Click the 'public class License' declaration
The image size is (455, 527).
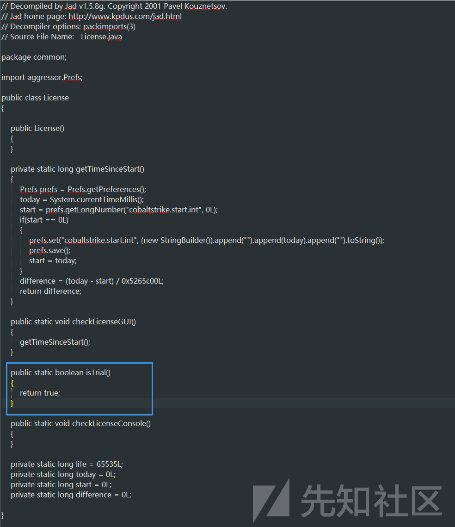(x=35, y=98)
